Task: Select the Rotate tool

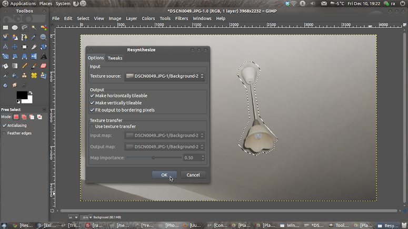Action: (44, 47)
